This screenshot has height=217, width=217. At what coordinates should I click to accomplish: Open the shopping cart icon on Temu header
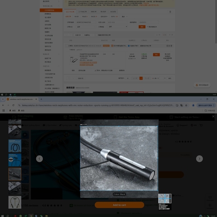[201, 125]
